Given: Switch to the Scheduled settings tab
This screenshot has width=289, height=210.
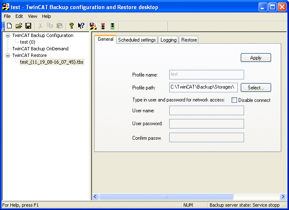Looking at the screenshot, I should click(x=137, y=40).
